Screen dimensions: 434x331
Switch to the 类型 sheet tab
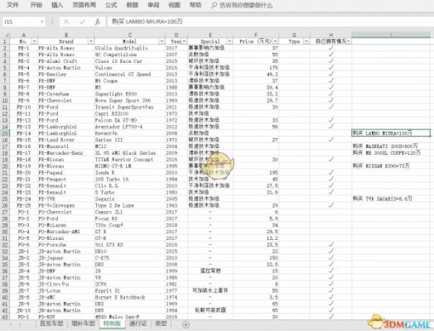(161, 324)
